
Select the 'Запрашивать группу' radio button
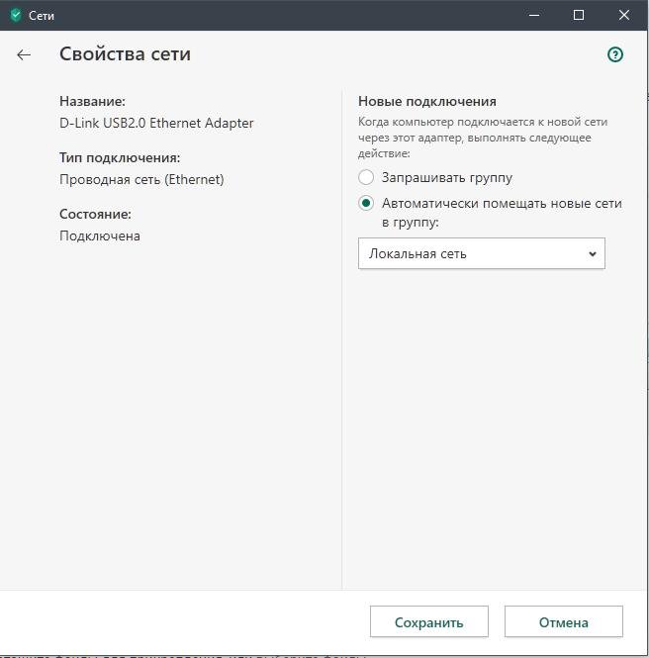(366, 178)
